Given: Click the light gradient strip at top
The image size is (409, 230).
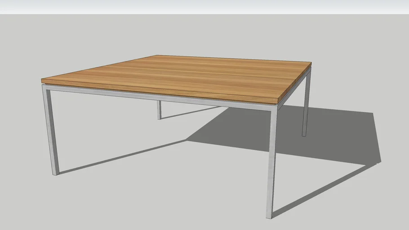Looking at the screenshot, I should [x=204, y=7].
